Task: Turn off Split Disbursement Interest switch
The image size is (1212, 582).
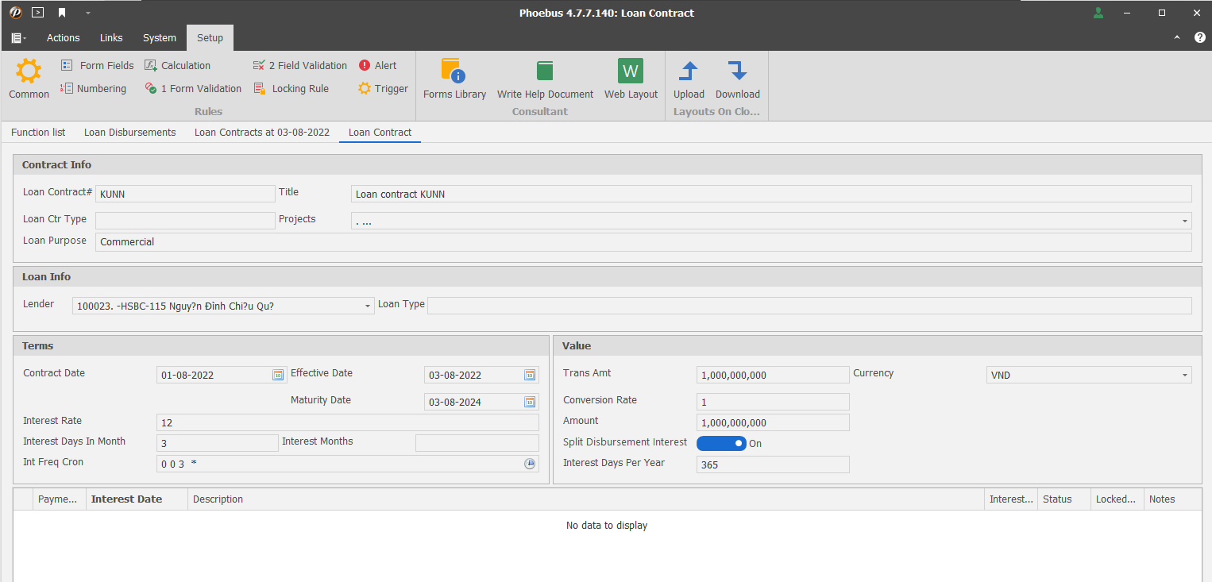Action: [x=721, y=443]
